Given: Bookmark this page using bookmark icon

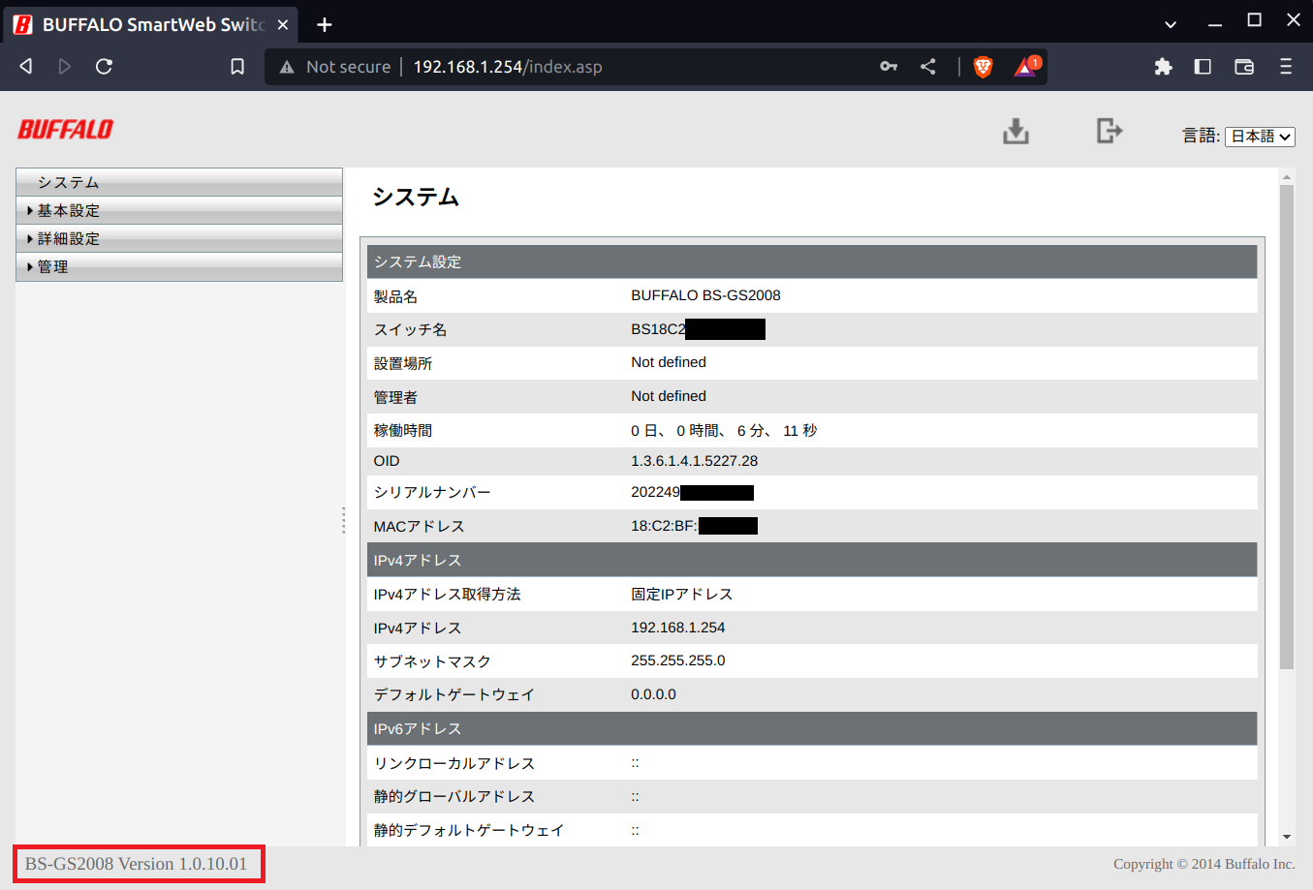Looking at the screenshot, I should coord(237,67).
